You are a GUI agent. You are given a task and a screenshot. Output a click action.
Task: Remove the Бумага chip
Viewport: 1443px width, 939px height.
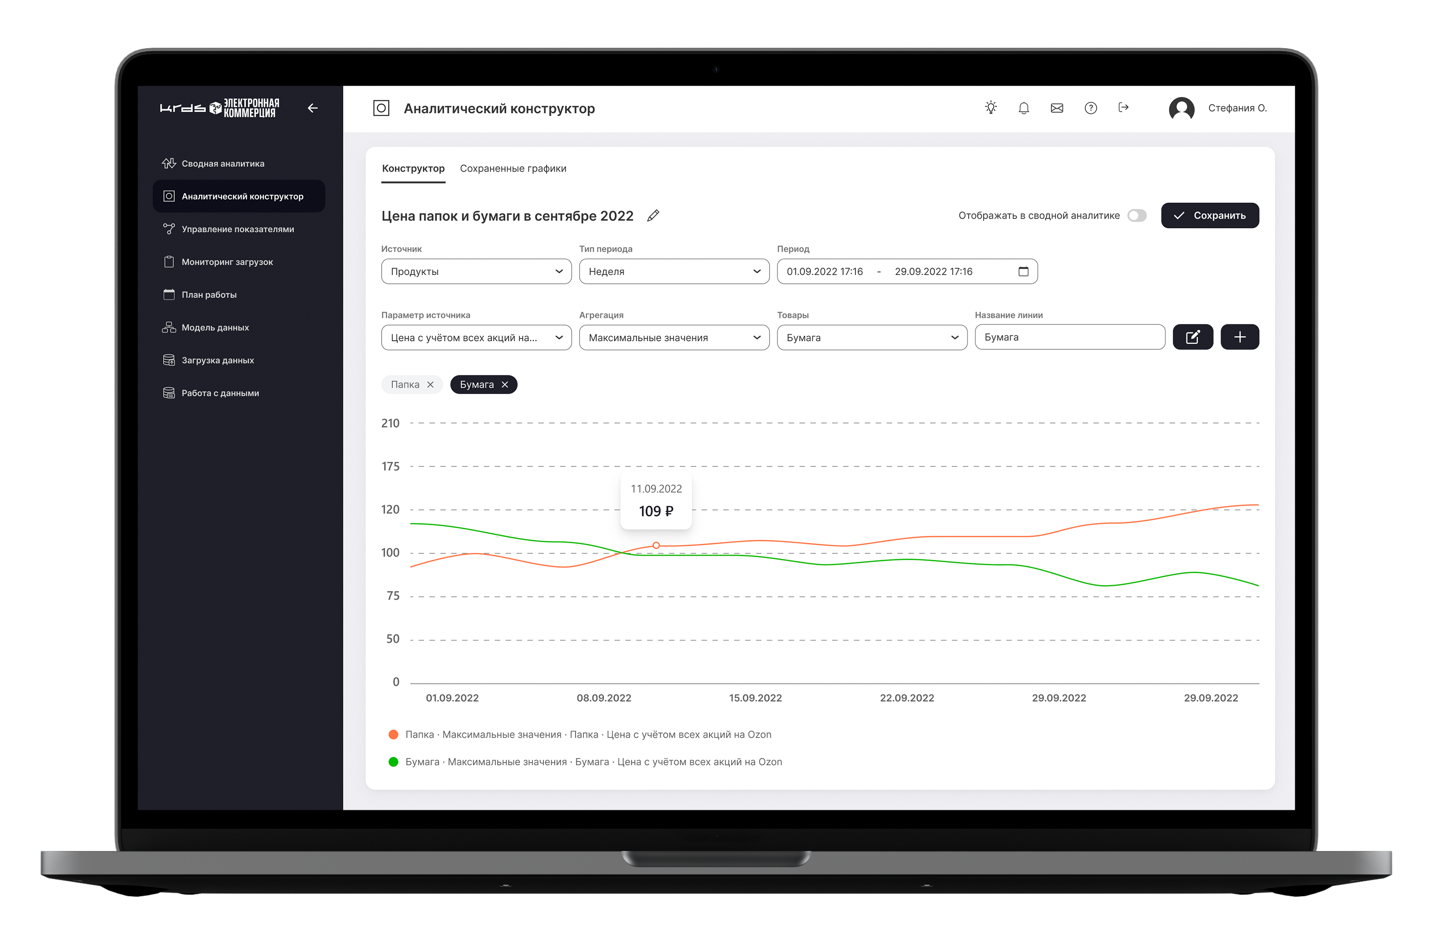(x=505, y=385)
